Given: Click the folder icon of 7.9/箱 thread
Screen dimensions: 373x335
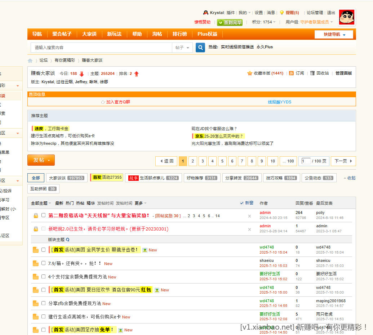Looking at the screenshot, I should tap(36, 263).
